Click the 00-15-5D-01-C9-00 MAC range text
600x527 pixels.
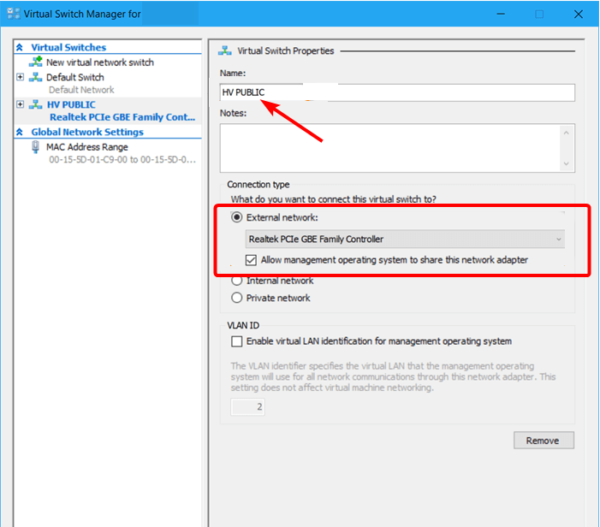tap(122, 159)
